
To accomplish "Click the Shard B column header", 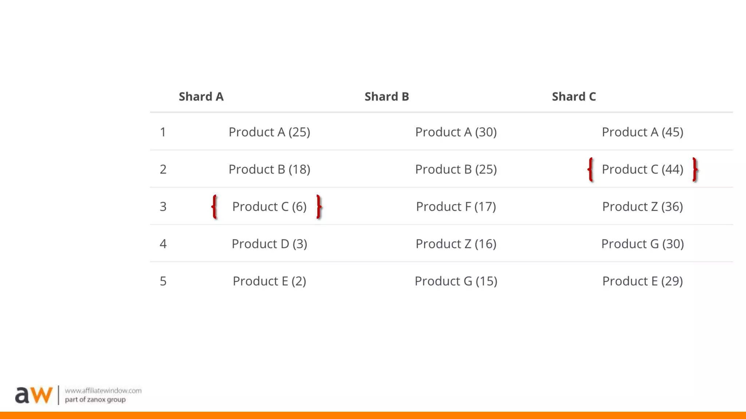I will coord(387,97).
